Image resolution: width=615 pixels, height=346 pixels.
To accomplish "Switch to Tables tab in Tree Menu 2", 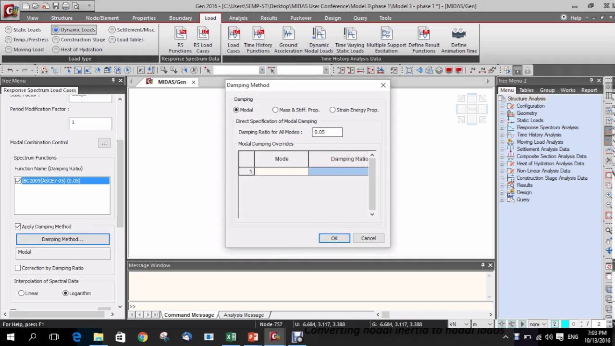I will pyautogui.click(x=526, y=90).
